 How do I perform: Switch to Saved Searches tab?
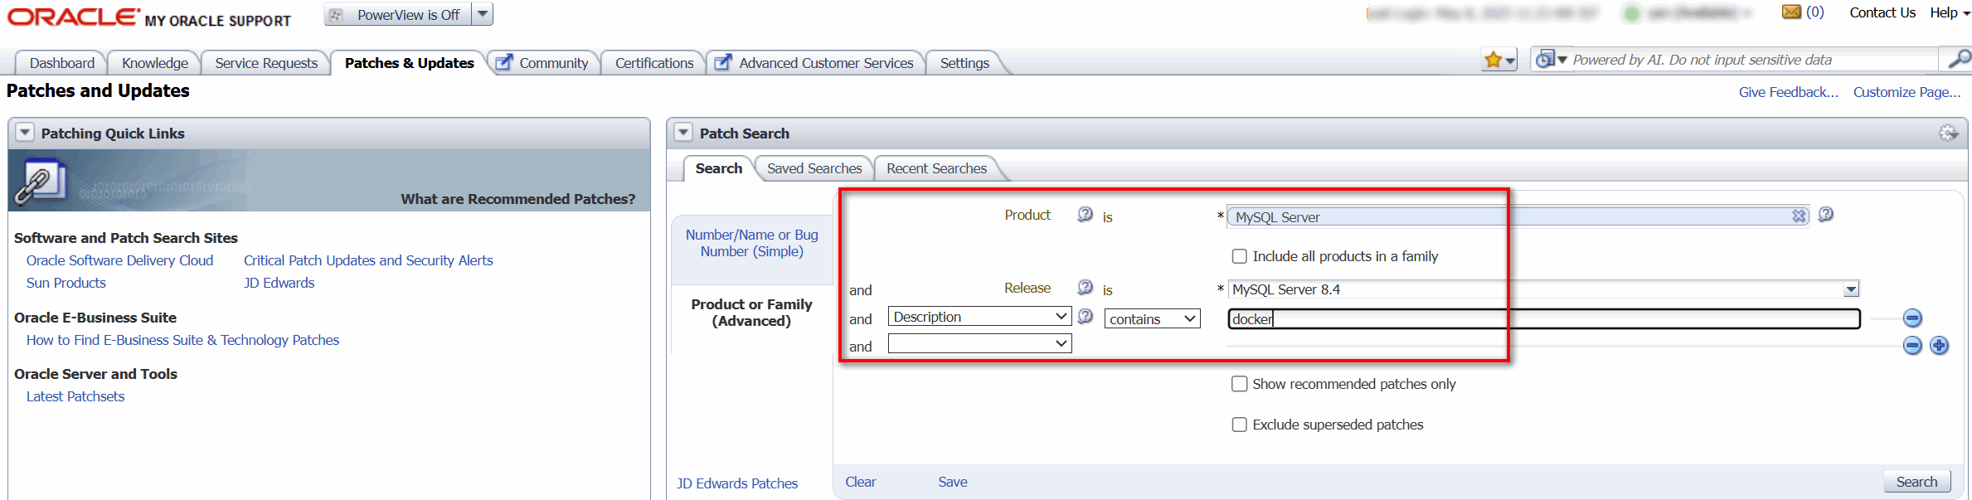point(814,168)
